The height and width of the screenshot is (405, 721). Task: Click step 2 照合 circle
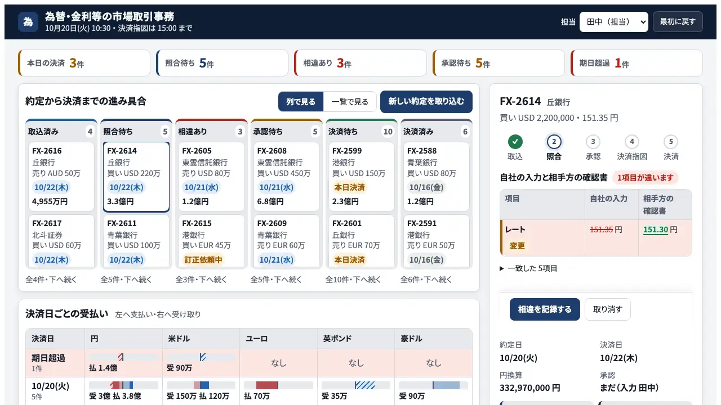(x=554, y=142)
